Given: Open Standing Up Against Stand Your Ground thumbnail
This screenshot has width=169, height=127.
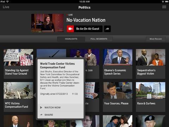Looking at the screenshot, I should (x=18, y=57).
